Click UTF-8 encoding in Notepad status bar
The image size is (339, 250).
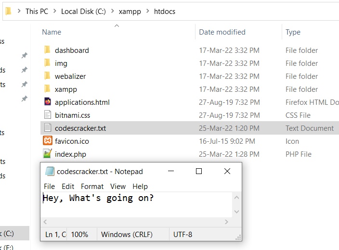pos(183,235)
